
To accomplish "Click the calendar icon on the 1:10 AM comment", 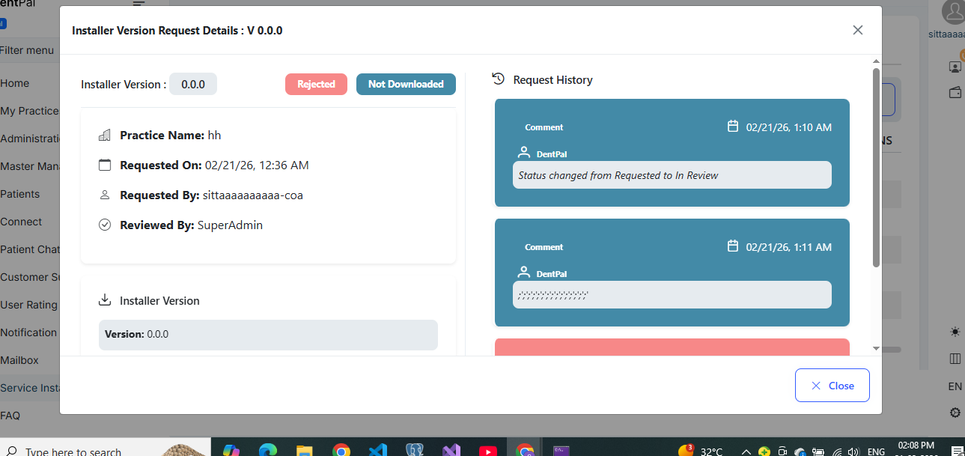I will click(733, 127).
